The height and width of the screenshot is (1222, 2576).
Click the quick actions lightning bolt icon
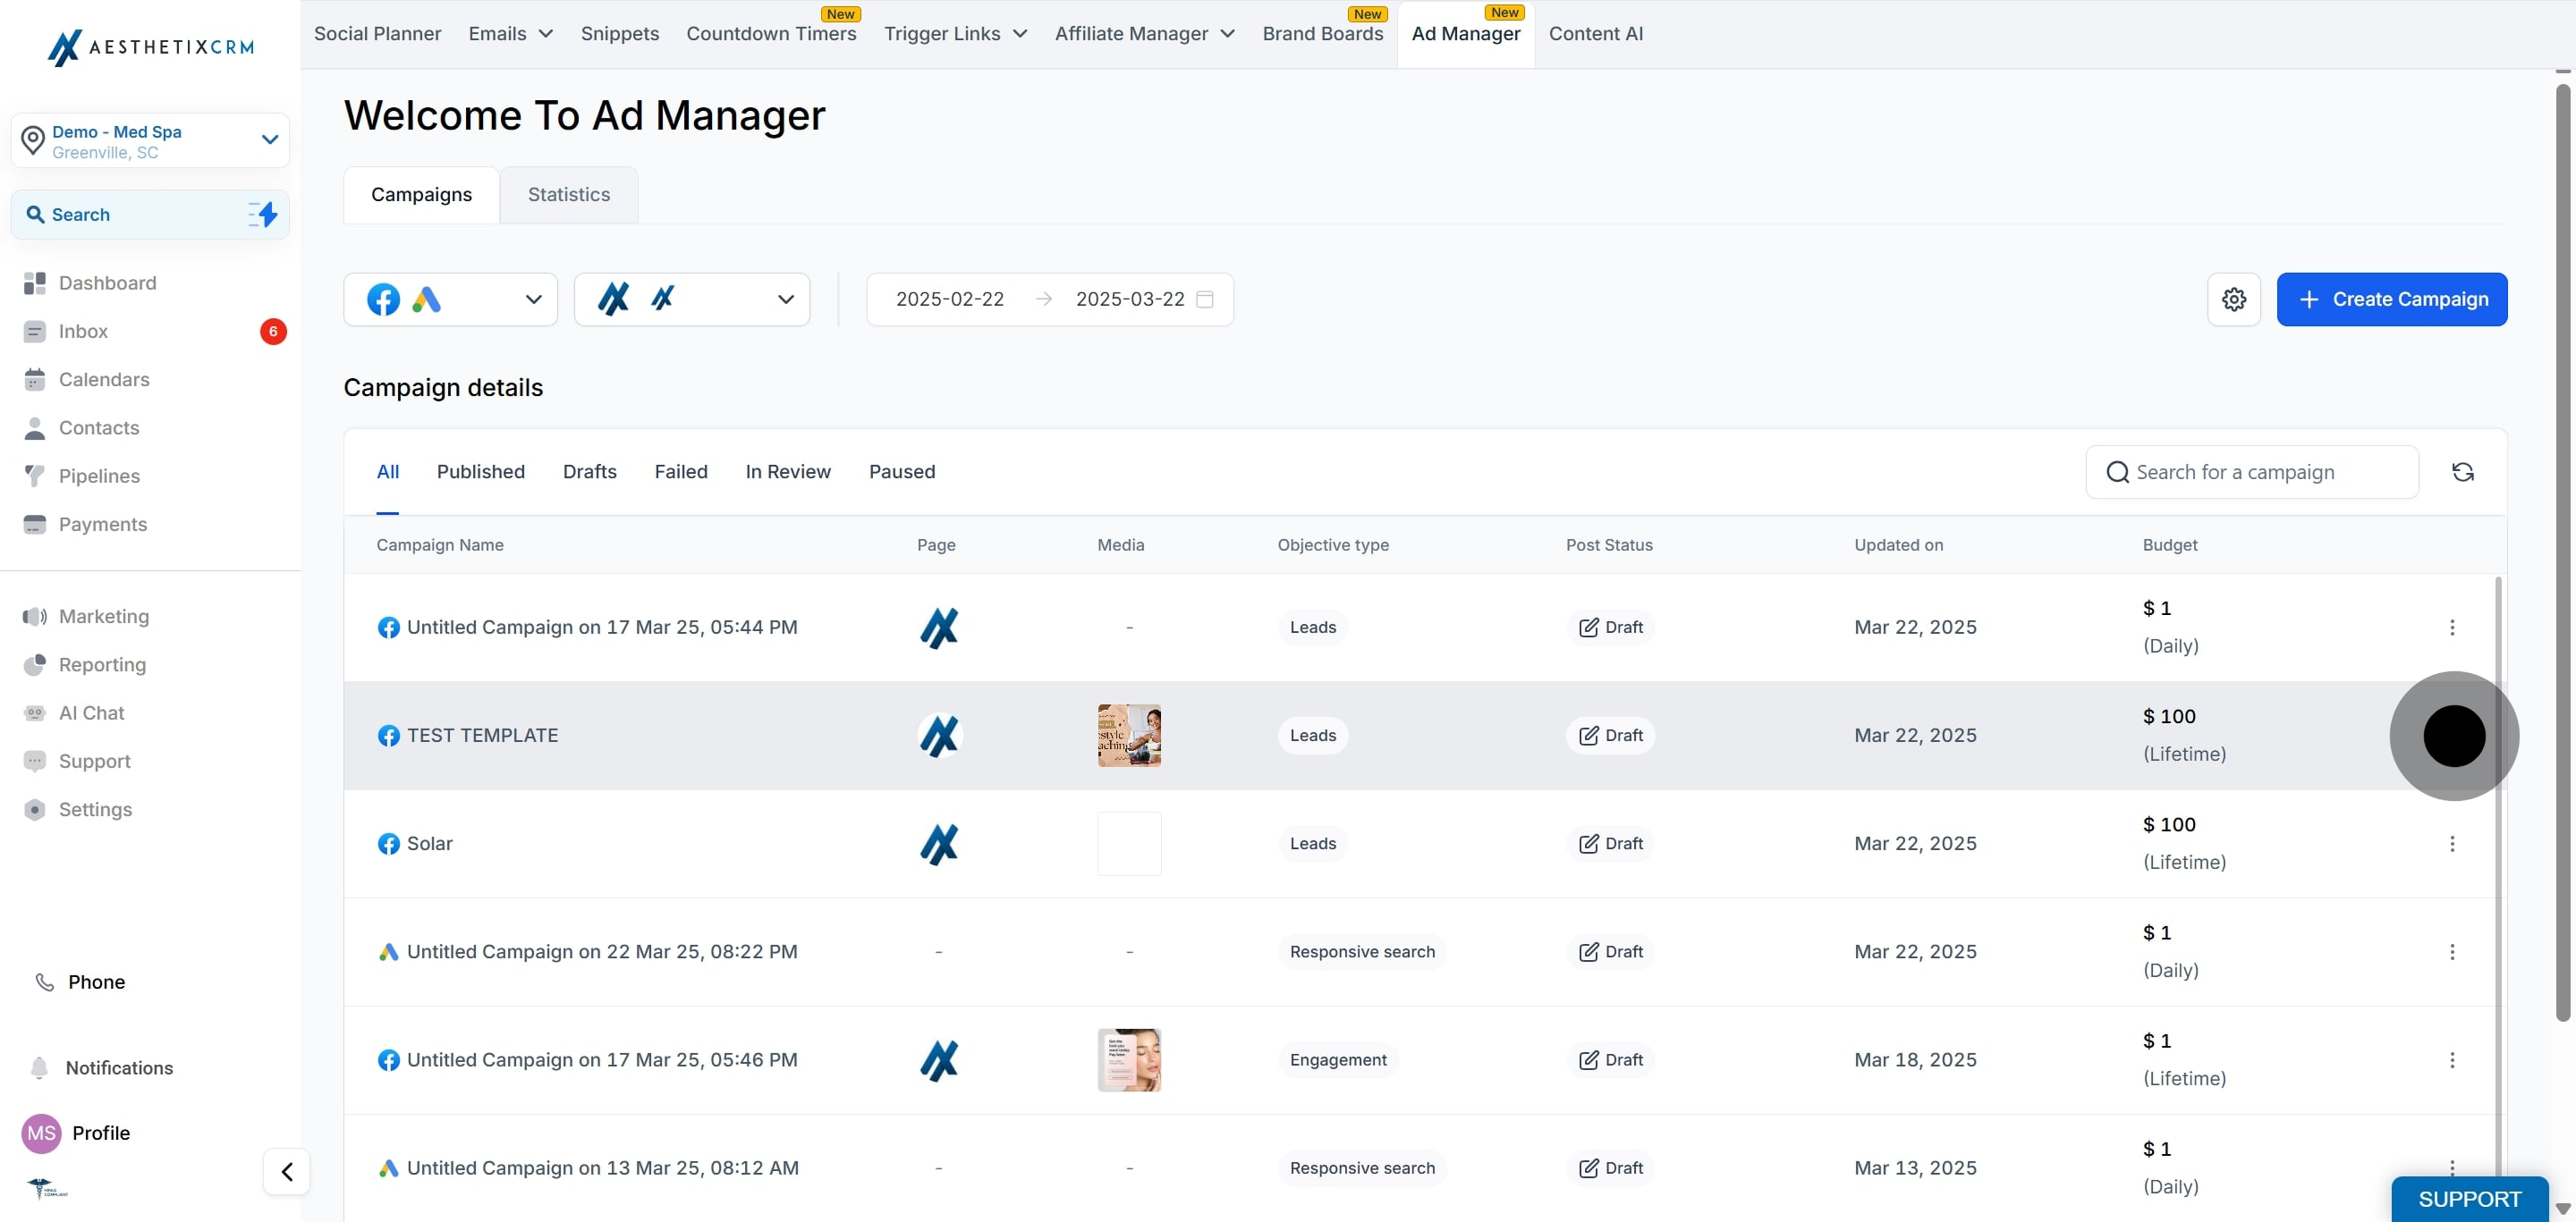click(263, 215)
